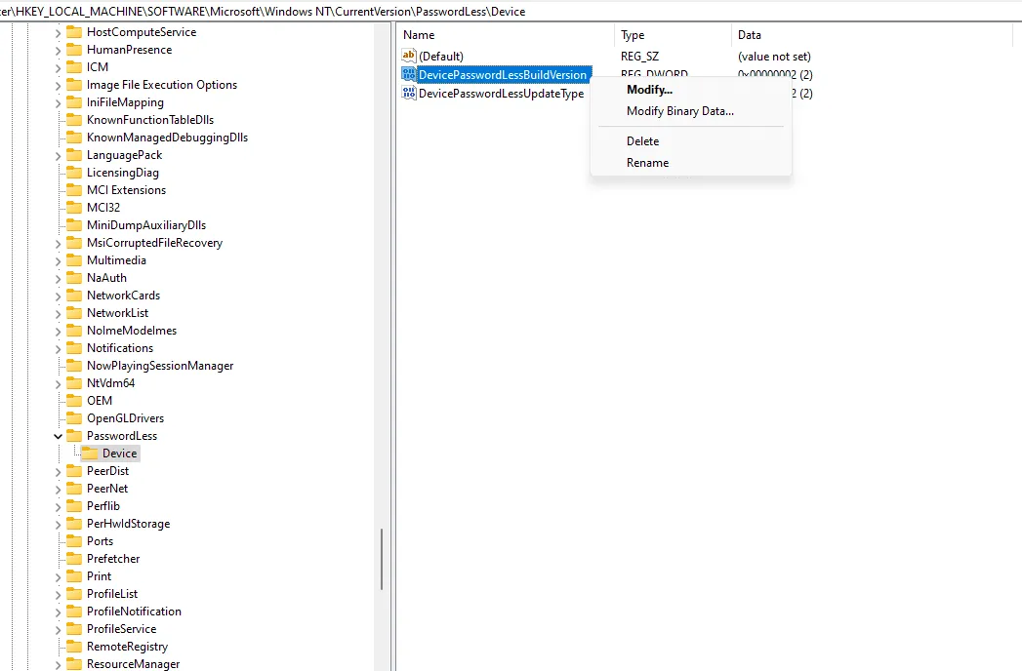Choose Modify... in the context menu
This screenshot has height=671, width=1022.
(649, 90)
